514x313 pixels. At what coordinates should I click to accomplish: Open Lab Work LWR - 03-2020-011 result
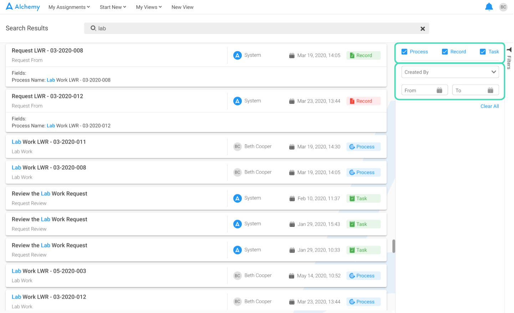49,142
